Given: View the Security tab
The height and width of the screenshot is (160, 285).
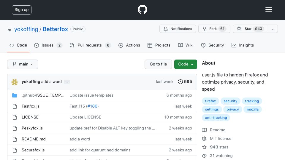Looking at the screenshot, I should click(213, 45).
